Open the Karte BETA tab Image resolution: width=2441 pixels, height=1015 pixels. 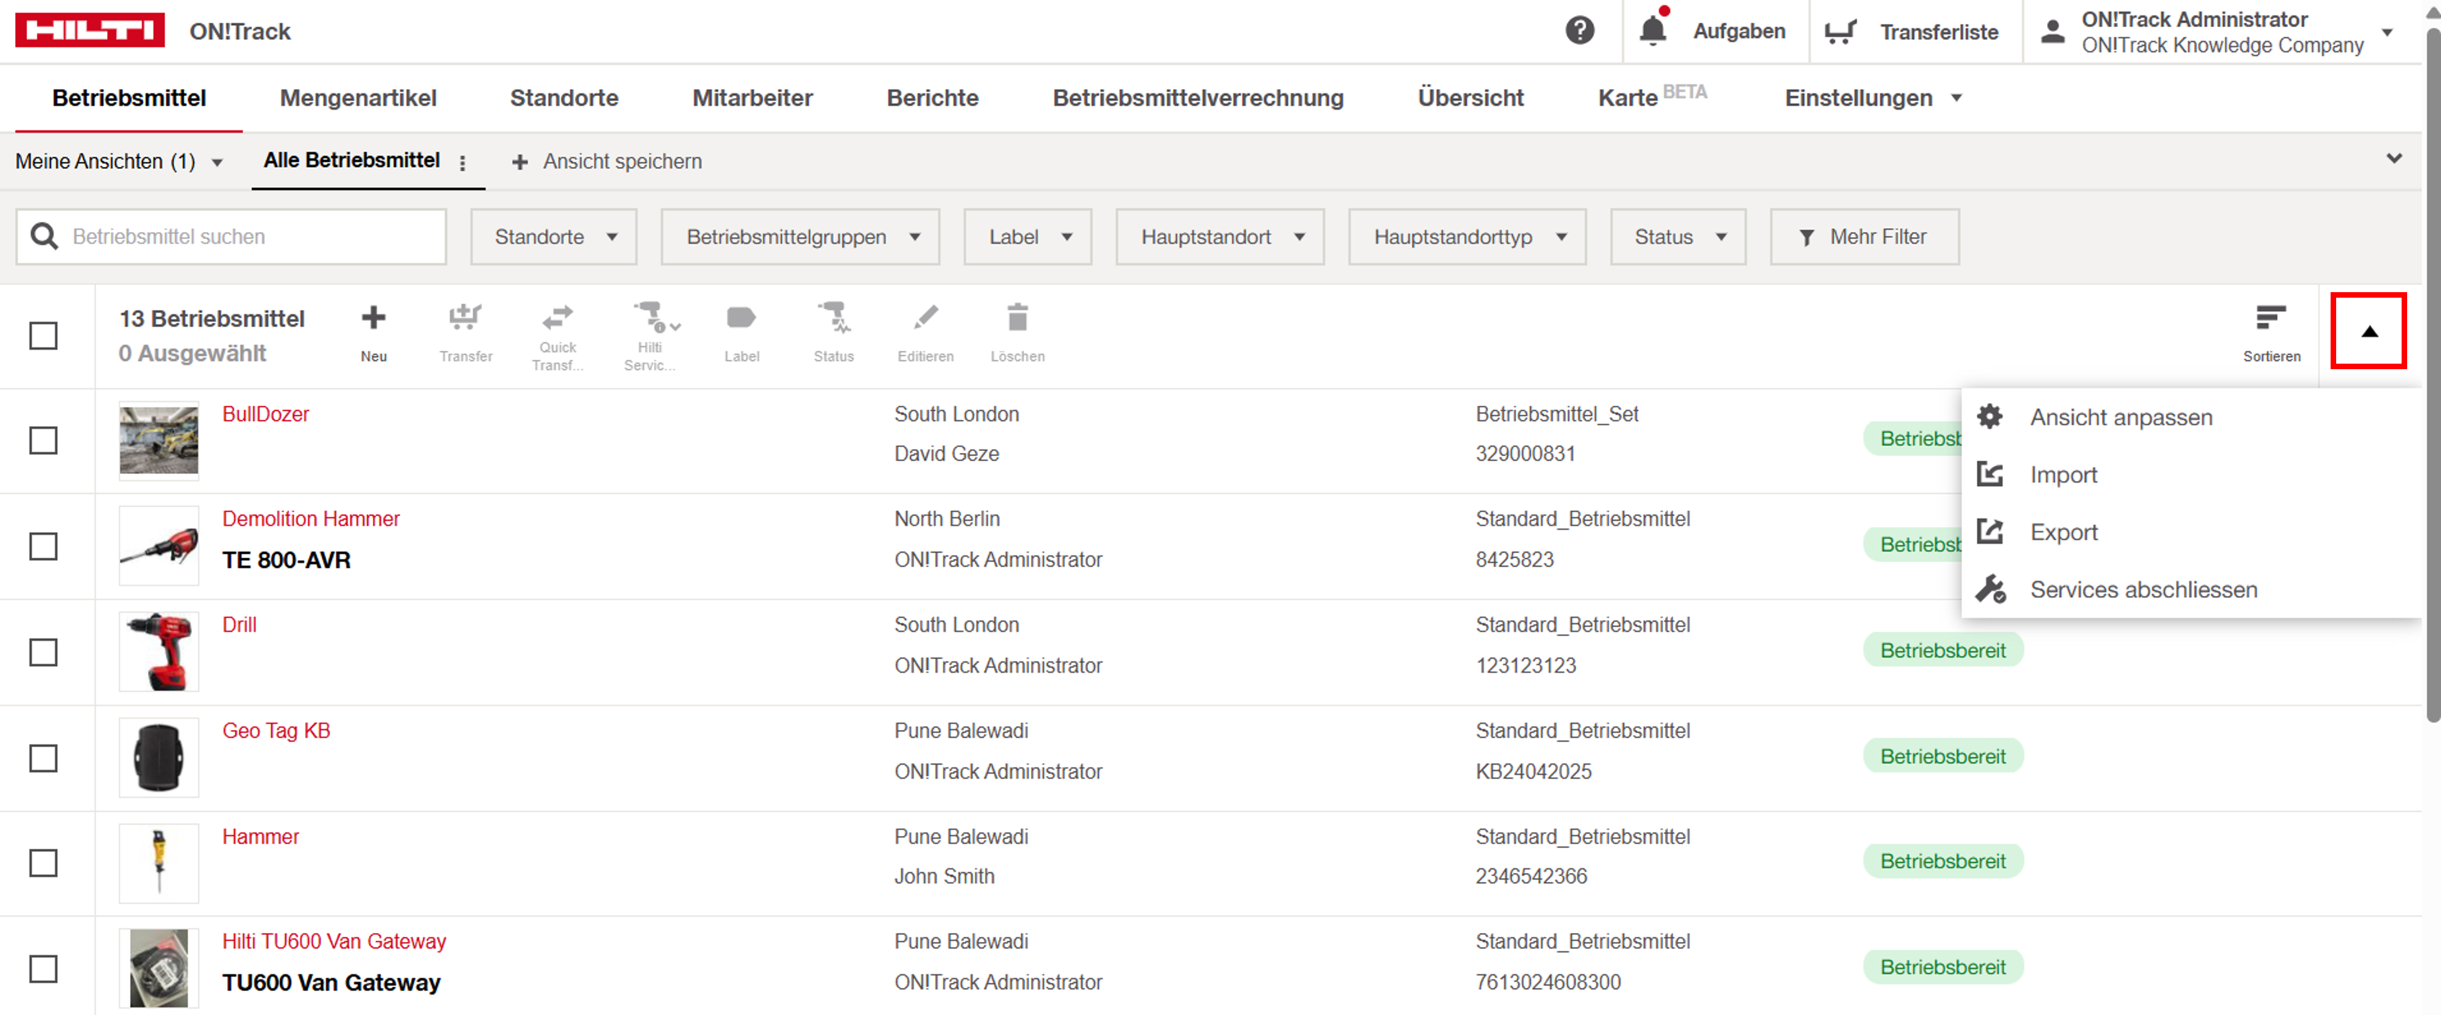pos(1652,96)
